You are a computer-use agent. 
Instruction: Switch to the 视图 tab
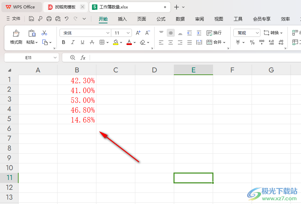(x=218, y=19)
